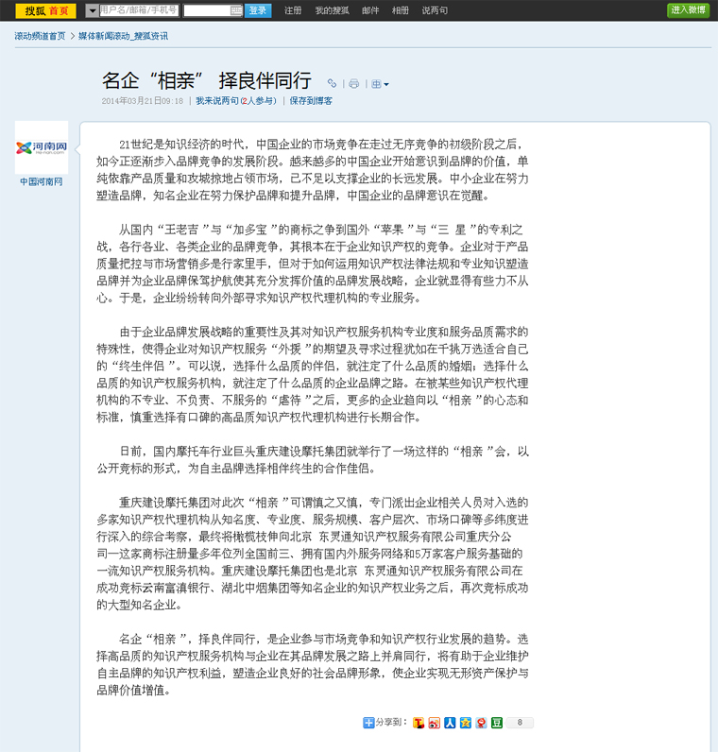Share article to Douban
Image resolution: width=718 pixels, height=752 pixels.
click(496, 723)
